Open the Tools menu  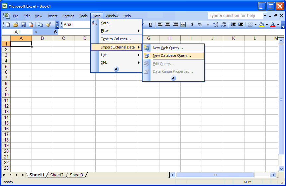coord(83,16)
